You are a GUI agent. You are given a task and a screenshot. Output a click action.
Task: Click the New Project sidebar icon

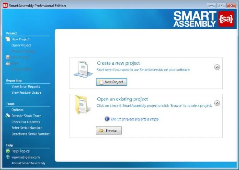click(7, 39)
